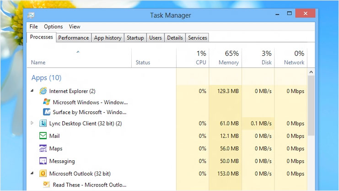Viewport: 339px width, 191px height.
Task: Select the Microsoft Outlook (32 bit) row
Action: pyautogui.click(x=167, y=174)
